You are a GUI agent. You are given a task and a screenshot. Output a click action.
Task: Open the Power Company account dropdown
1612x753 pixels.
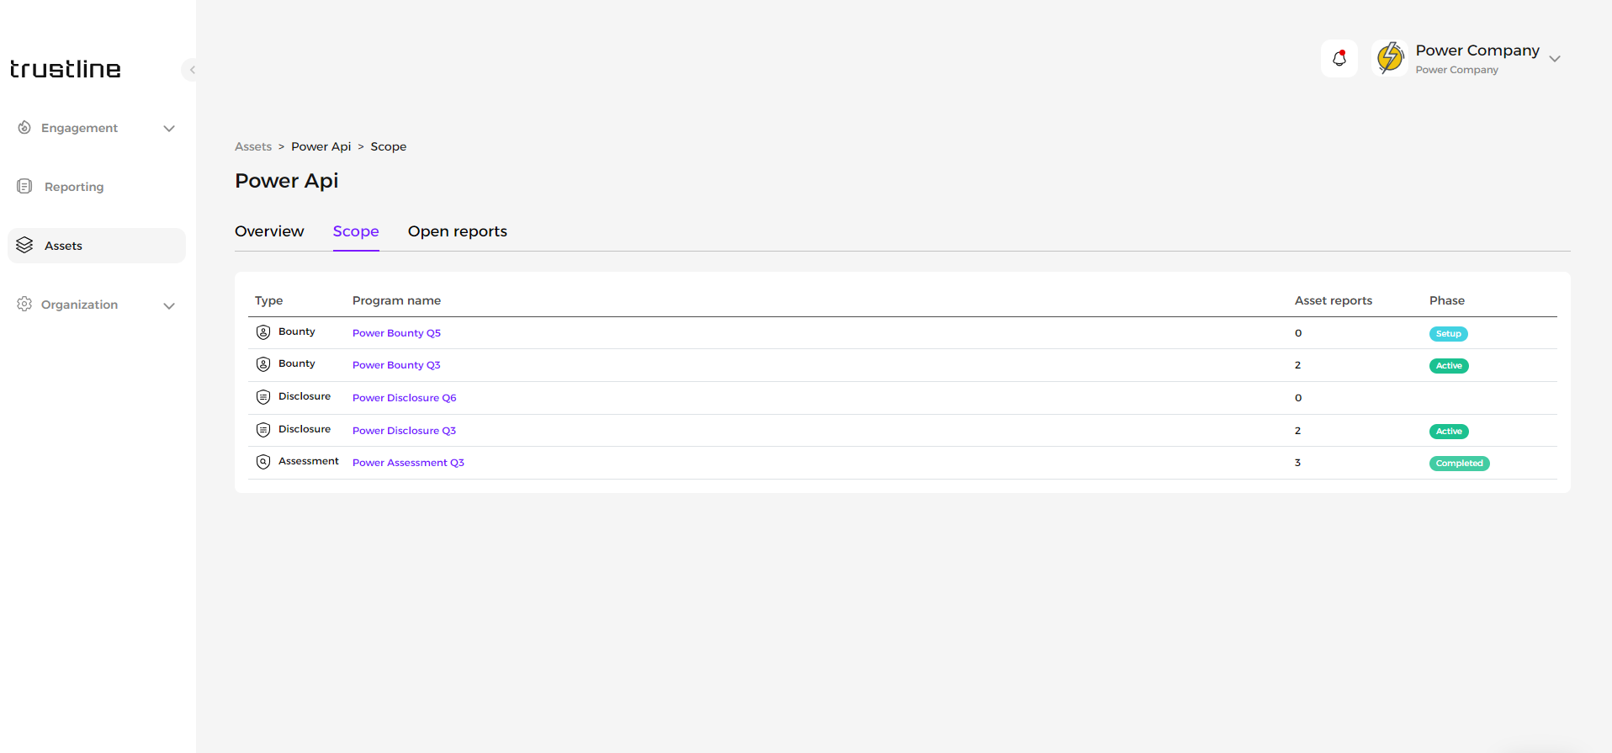coord(1555,59)
